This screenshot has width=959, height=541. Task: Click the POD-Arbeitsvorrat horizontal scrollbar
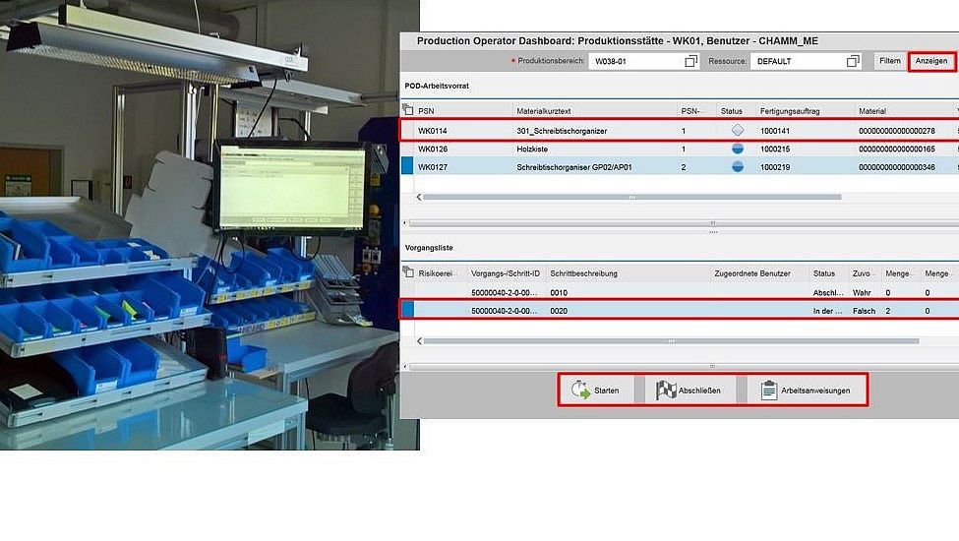coord(631,197)
